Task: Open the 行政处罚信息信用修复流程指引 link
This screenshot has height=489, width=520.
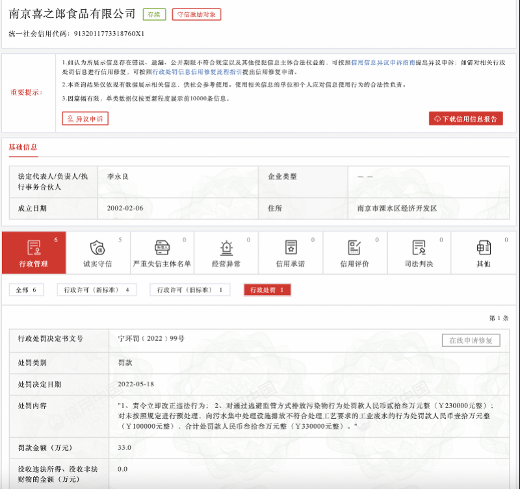Action: [197, 72]
